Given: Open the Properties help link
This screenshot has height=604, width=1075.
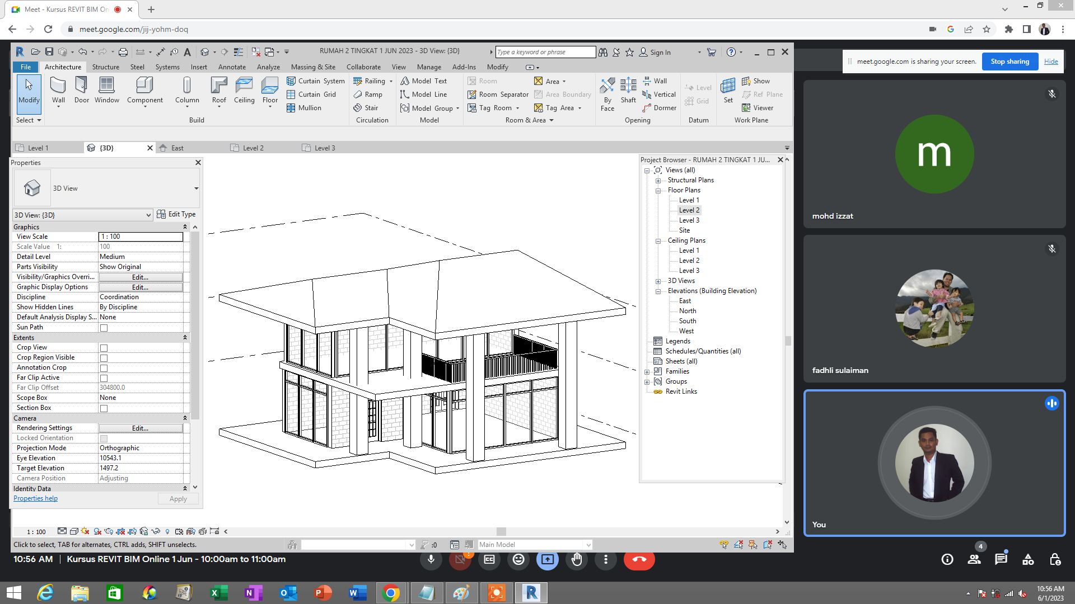Looking at the screenshot, I should 35,498.
